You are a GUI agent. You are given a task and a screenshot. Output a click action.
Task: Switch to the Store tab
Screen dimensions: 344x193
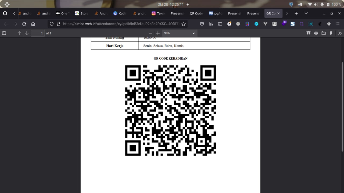coord(82,13)
